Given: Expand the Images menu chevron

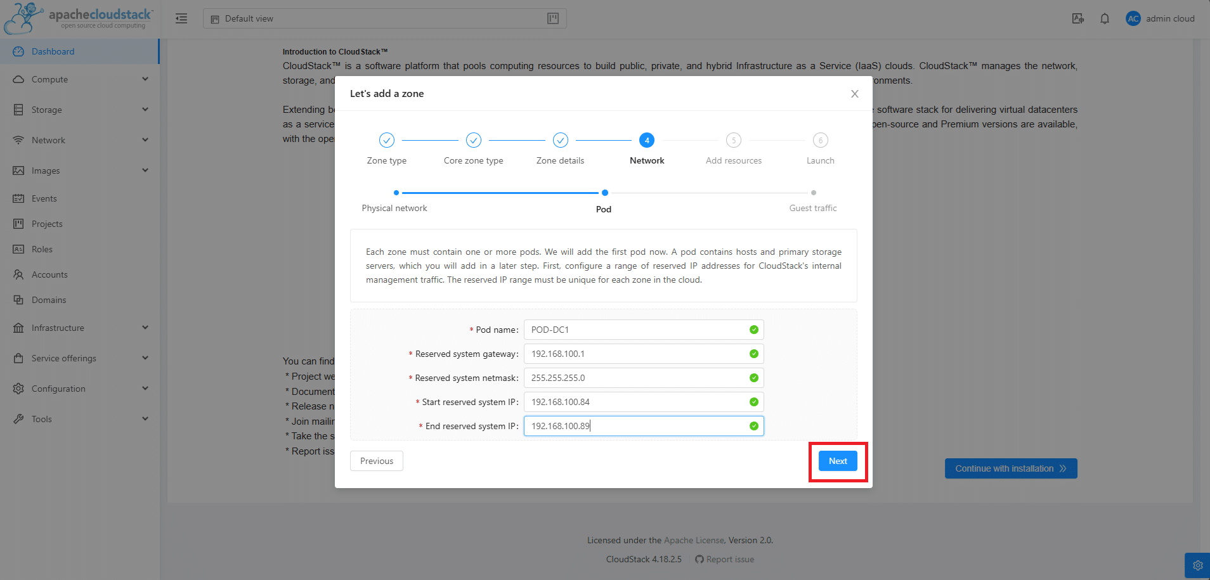Looking at the screenshot, I should 145,171.
